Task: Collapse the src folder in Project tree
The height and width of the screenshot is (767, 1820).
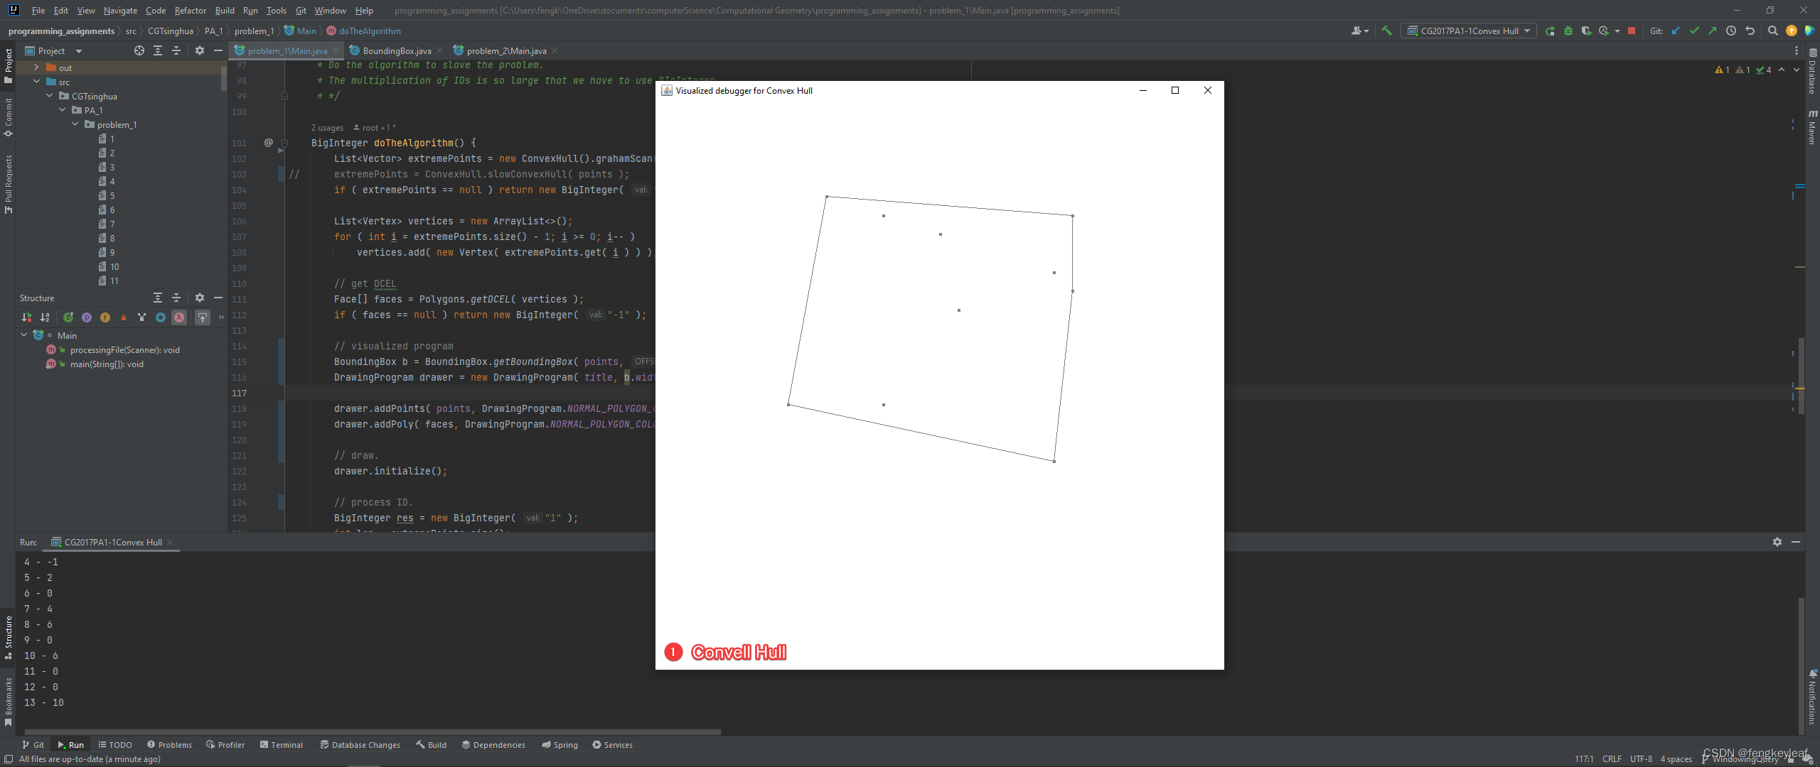Action: [x=37, y=82]
